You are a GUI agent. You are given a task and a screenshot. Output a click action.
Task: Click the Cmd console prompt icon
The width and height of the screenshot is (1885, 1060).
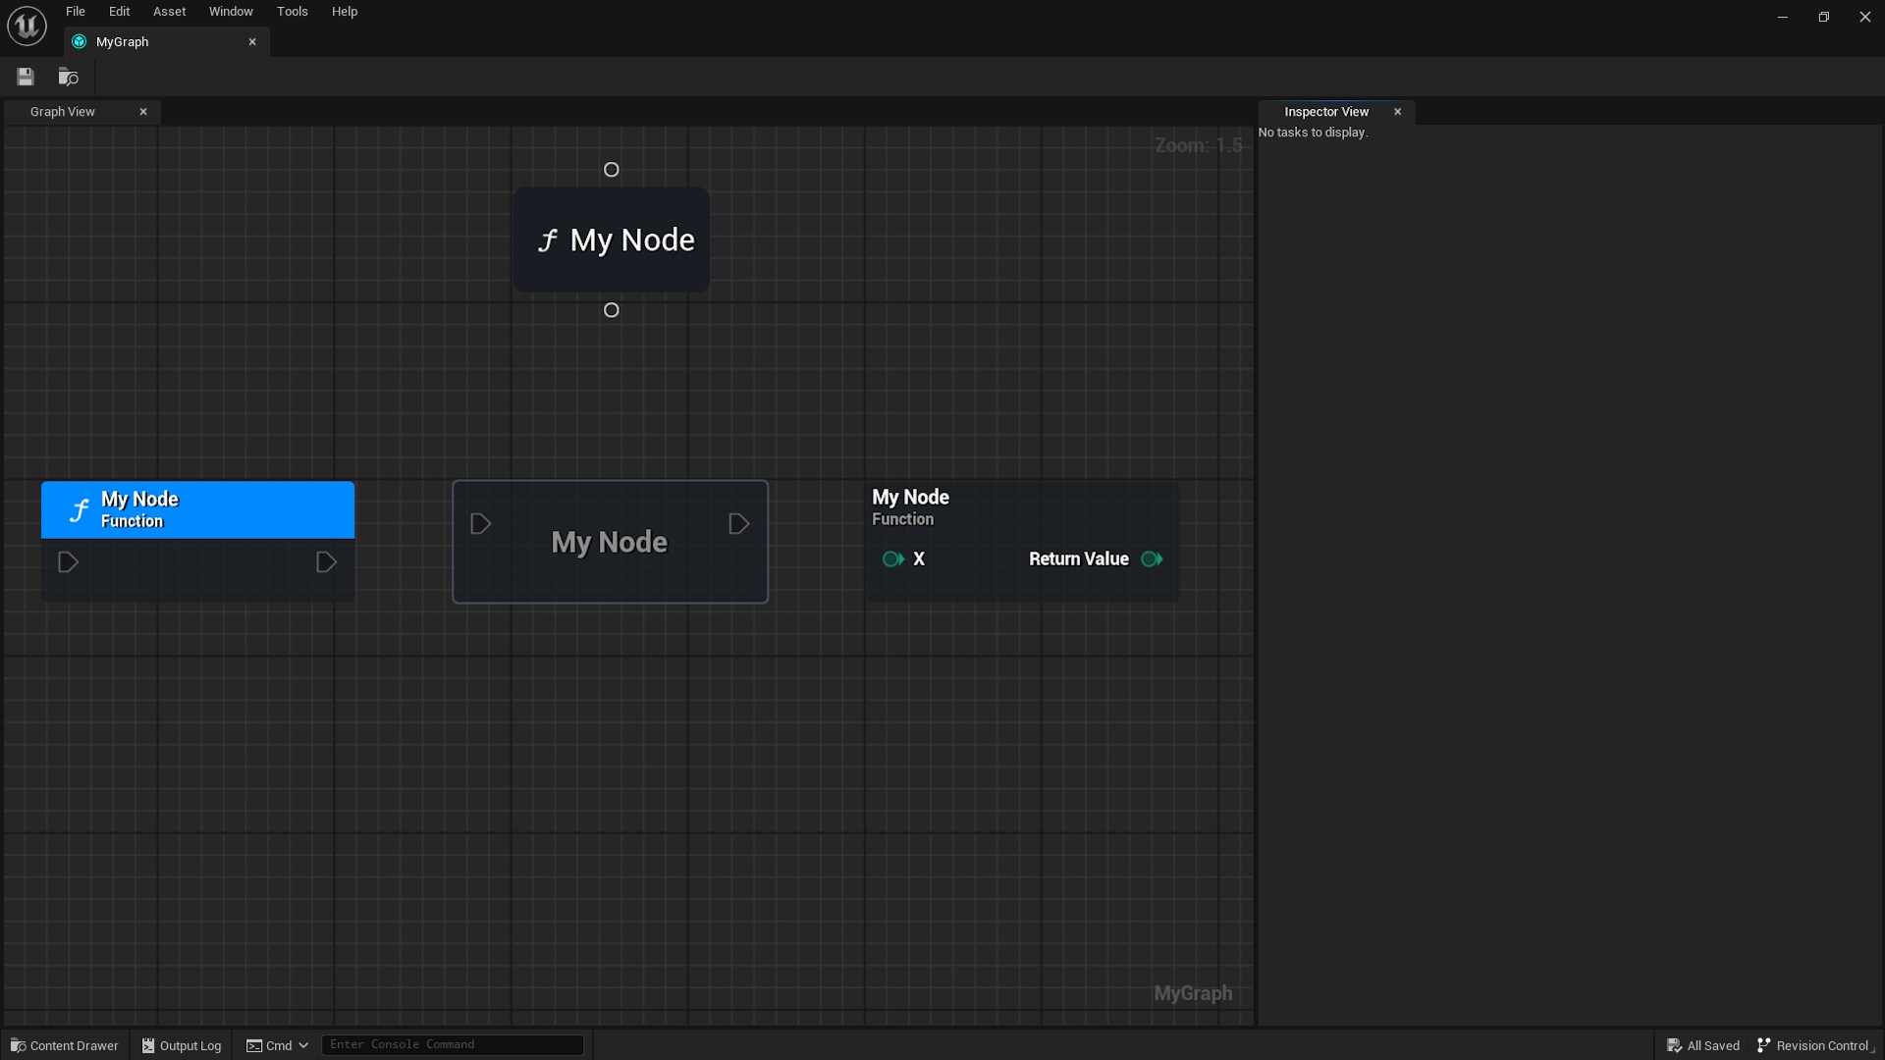click(254, 1044)
